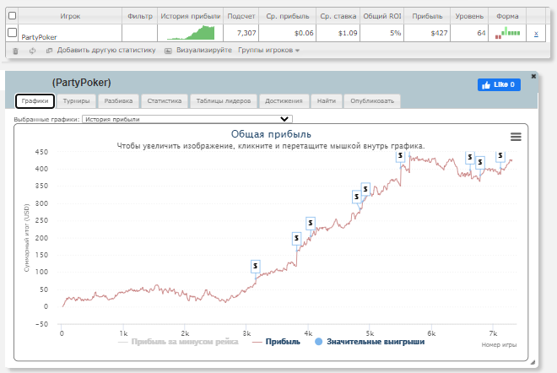Click the Форма bar chart icon

pos(507,33)
